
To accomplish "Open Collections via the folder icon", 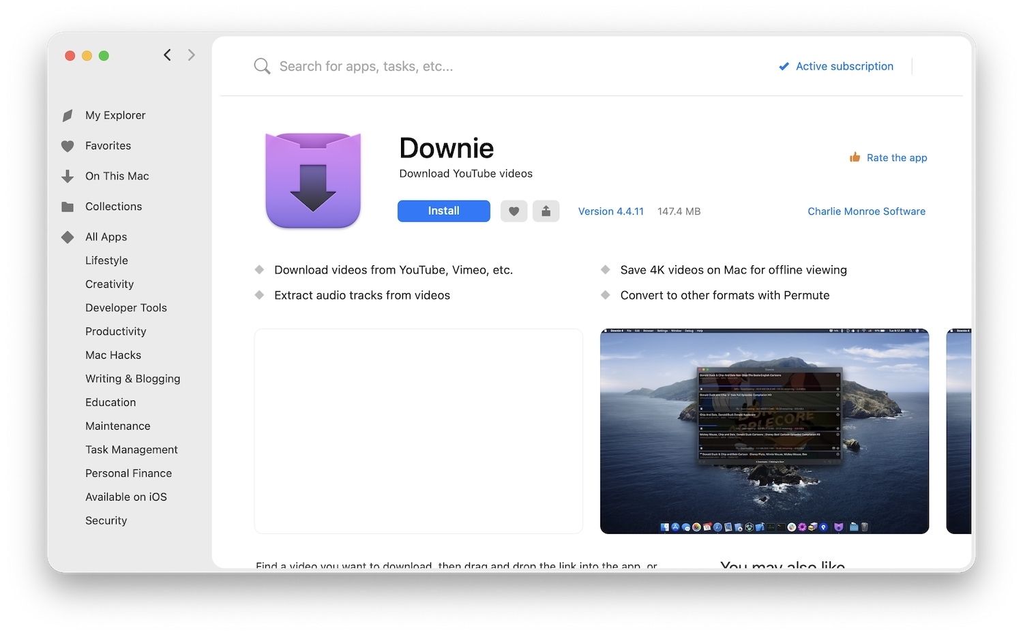I will pos(68,206).
